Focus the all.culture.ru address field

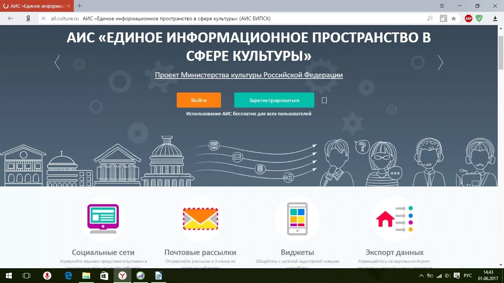pos(236,18)
